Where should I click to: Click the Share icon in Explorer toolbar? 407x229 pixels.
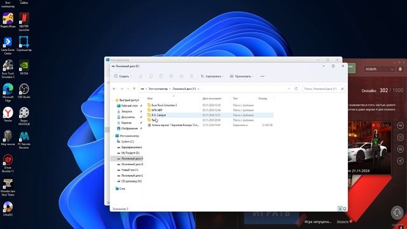181,76
